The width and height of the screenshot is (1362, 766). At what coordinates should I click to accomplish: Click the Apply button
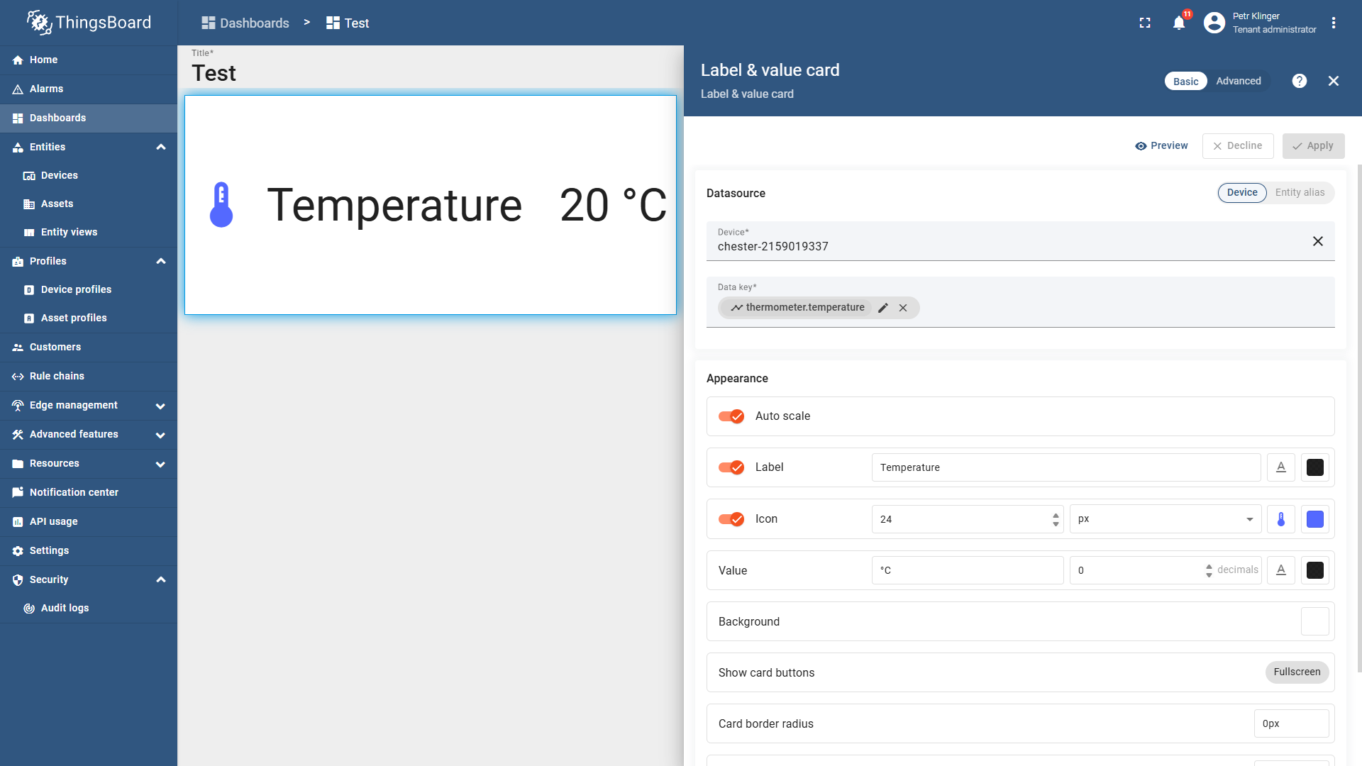click(1313, 145)
